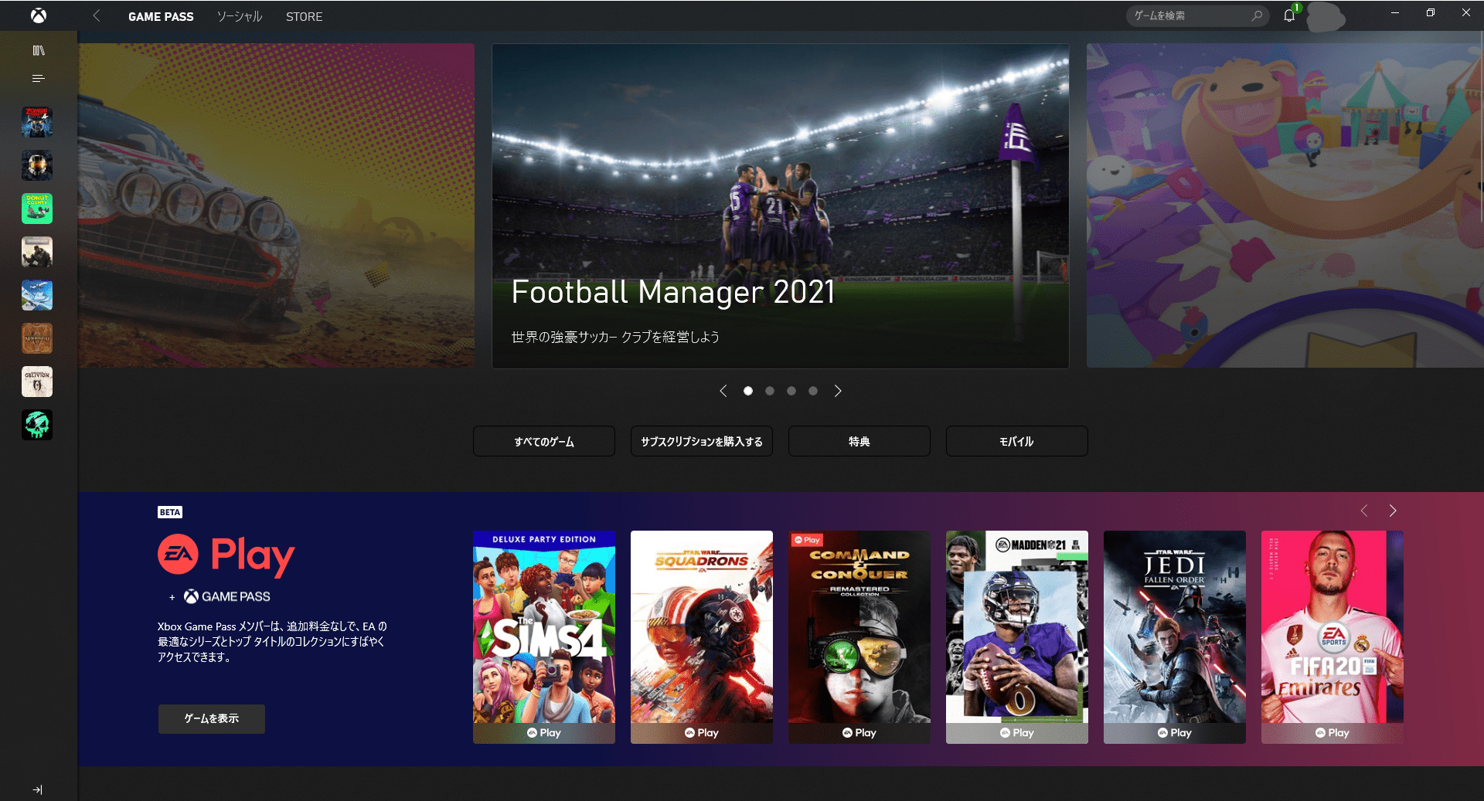Focus the game search field
The image size is (1484, 801).
coord(1196,15)
